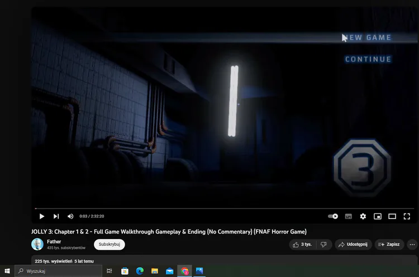Launch Microsoft Store from the taskbar

pyautogui.click(x=125, y=271)
